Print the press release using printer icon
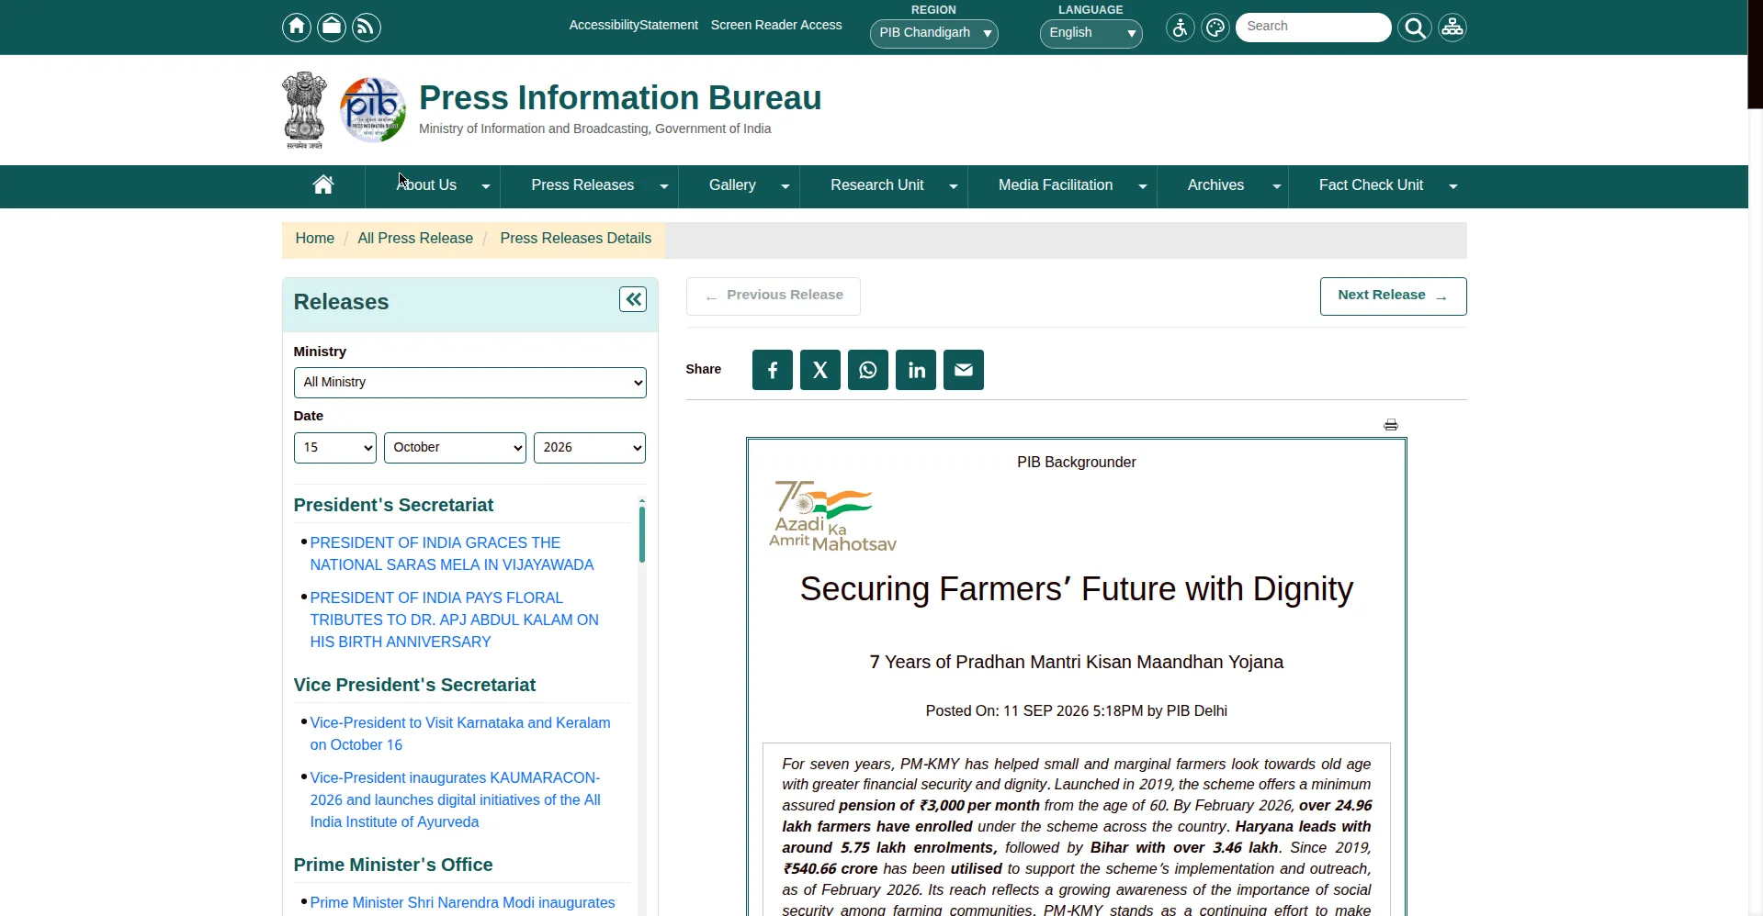The height and width of the screenshot is (916, 1763). pos(1391,425)
